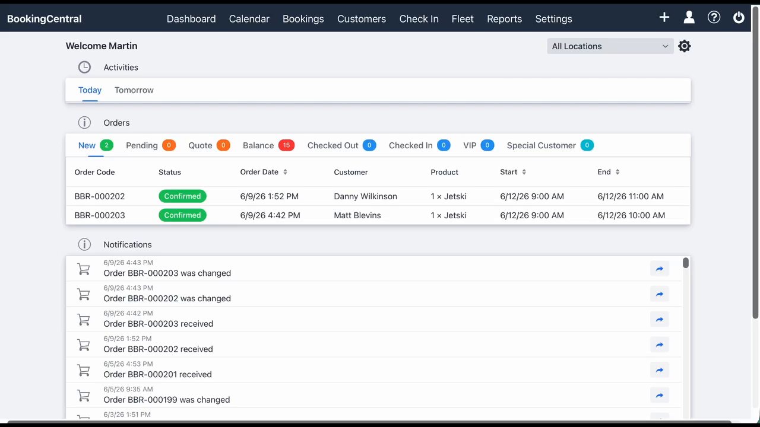This screenshot has height=427, width=760.
Task: Click '6/12/26 11:00 AM' end time cell
Action: pyautogui.click(x=631, y=196)
